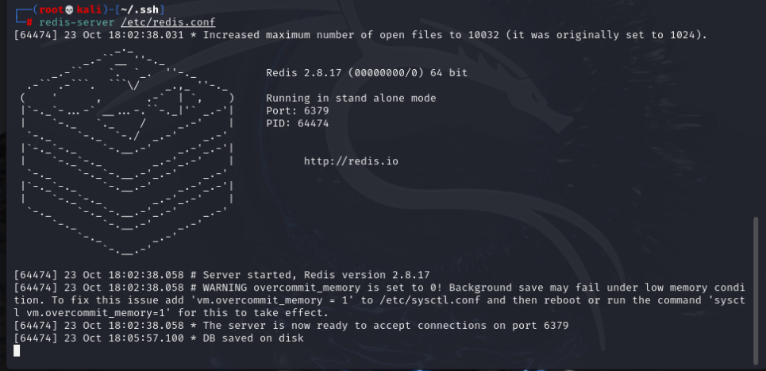Click the Redis ASCII art logo

click(x=127, y=151)
